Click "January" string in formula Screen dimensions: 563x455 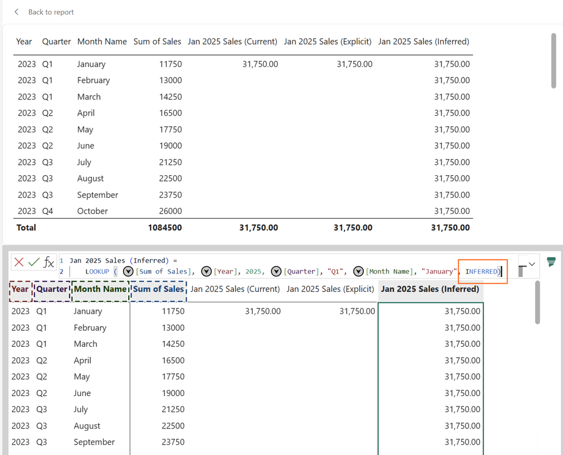[x=439, y=271]
